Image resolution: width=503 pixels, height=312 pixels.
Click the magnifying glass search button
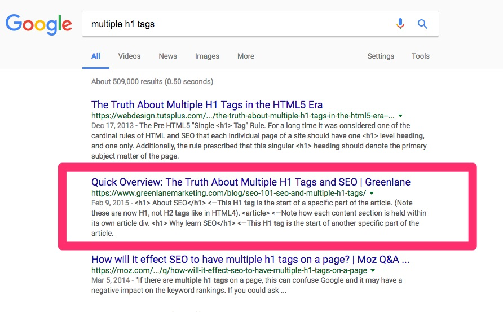tap(422, 24)
